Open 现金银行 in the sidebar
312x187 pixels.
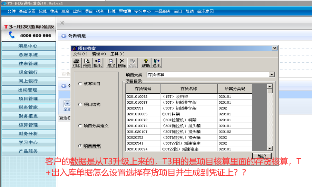click(x=29, y=72)
